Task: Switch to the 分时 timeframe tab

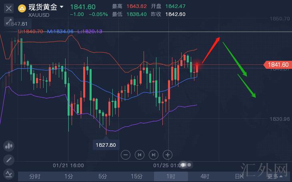Action: (x=35, y=176)
